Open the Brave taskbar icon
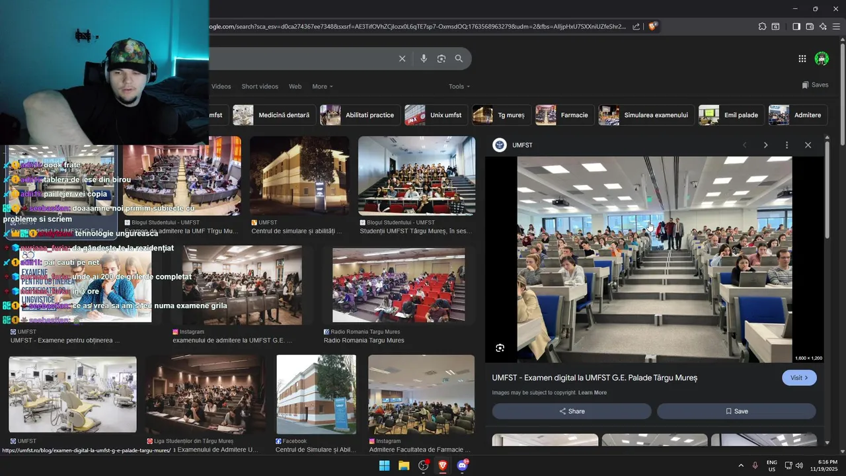This screenshot has height=476, width=846. point(443,465)
